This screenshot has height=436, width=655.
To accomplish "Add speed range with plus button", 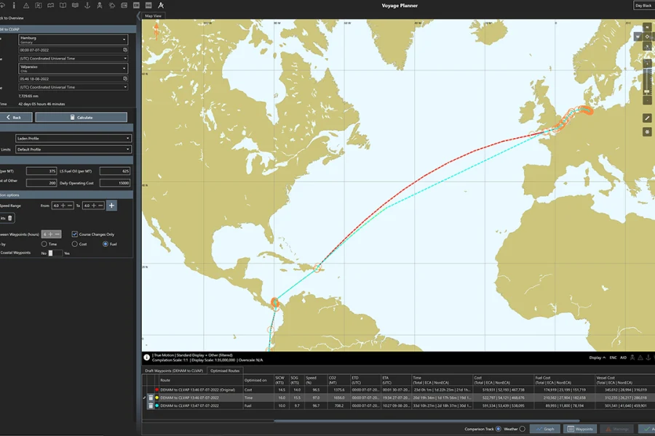I will tap(112, 206).
